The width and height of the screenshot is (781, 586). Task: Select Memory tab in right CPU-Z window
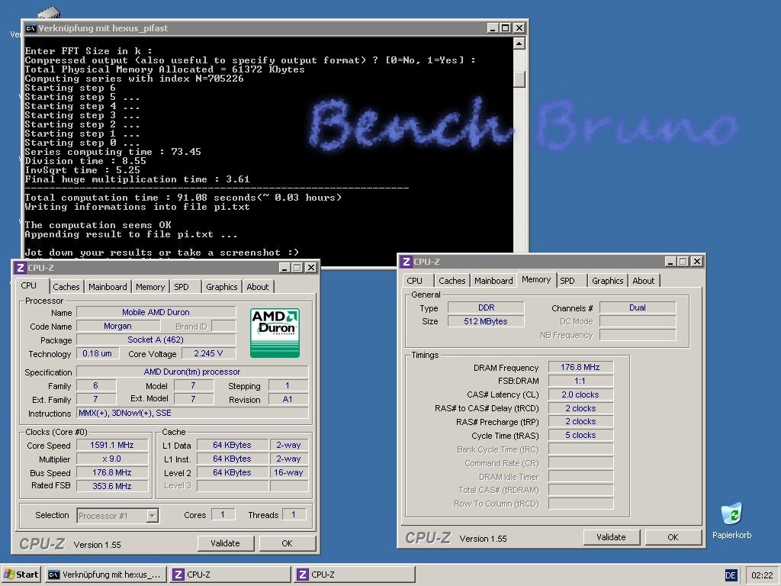click(536, 279)
